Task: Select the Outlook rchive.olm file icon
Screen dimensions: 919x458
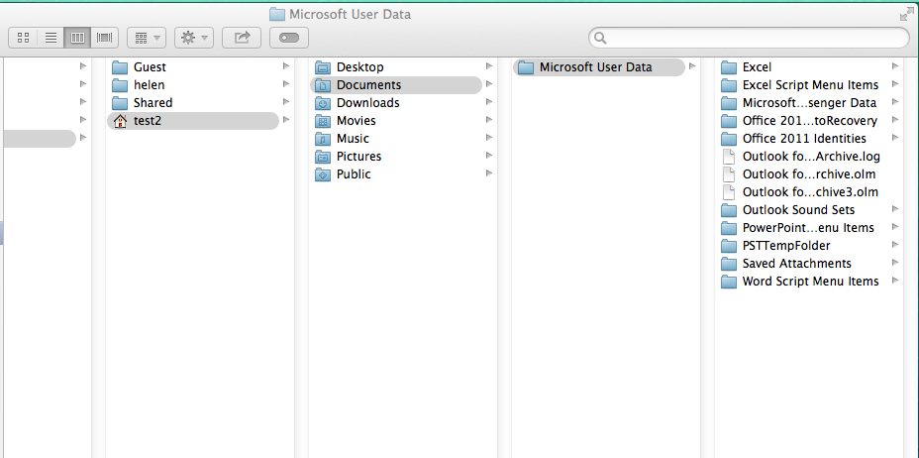Action: point(729,174)
